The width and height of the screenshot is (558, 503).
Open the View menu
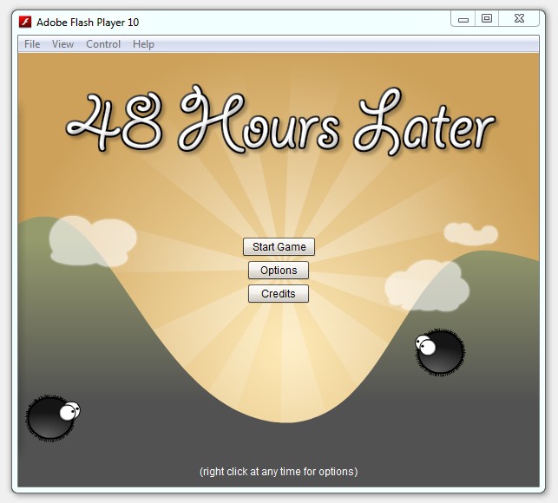[62, 44]
